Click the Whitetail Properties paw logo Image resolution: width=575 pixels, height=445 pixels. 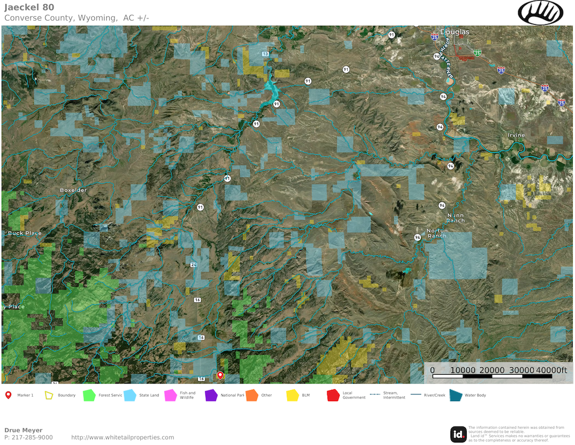click(x=540, y=12)
